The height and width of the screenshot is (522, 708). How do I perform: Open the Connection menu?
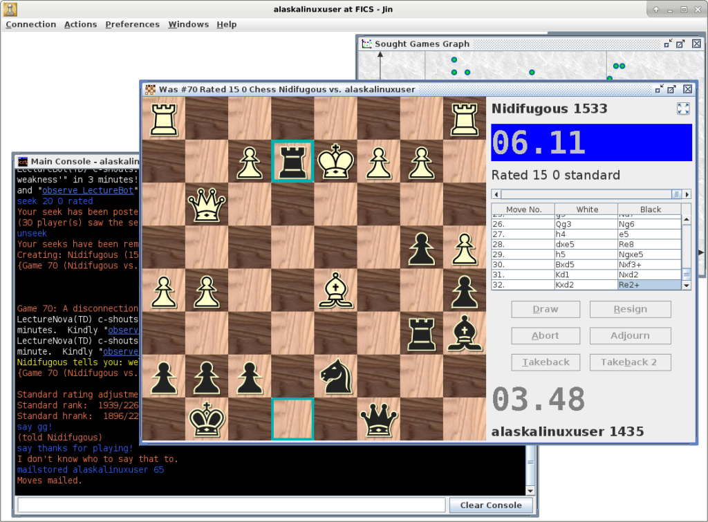click(x=31, y=24)
